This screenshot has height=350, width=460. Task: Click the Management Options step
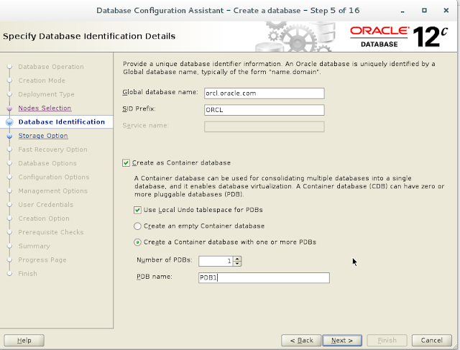pos(53,190)
